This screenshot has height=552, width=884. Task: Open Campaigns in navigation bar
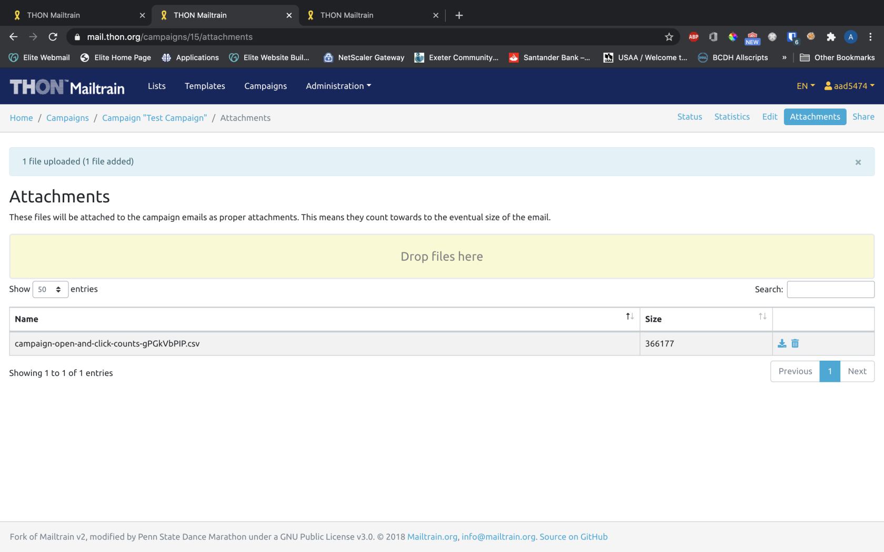[266, 86]
